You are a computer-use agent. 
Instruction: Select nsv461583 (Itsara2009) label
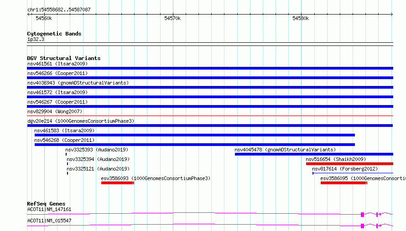coord(64,131)
